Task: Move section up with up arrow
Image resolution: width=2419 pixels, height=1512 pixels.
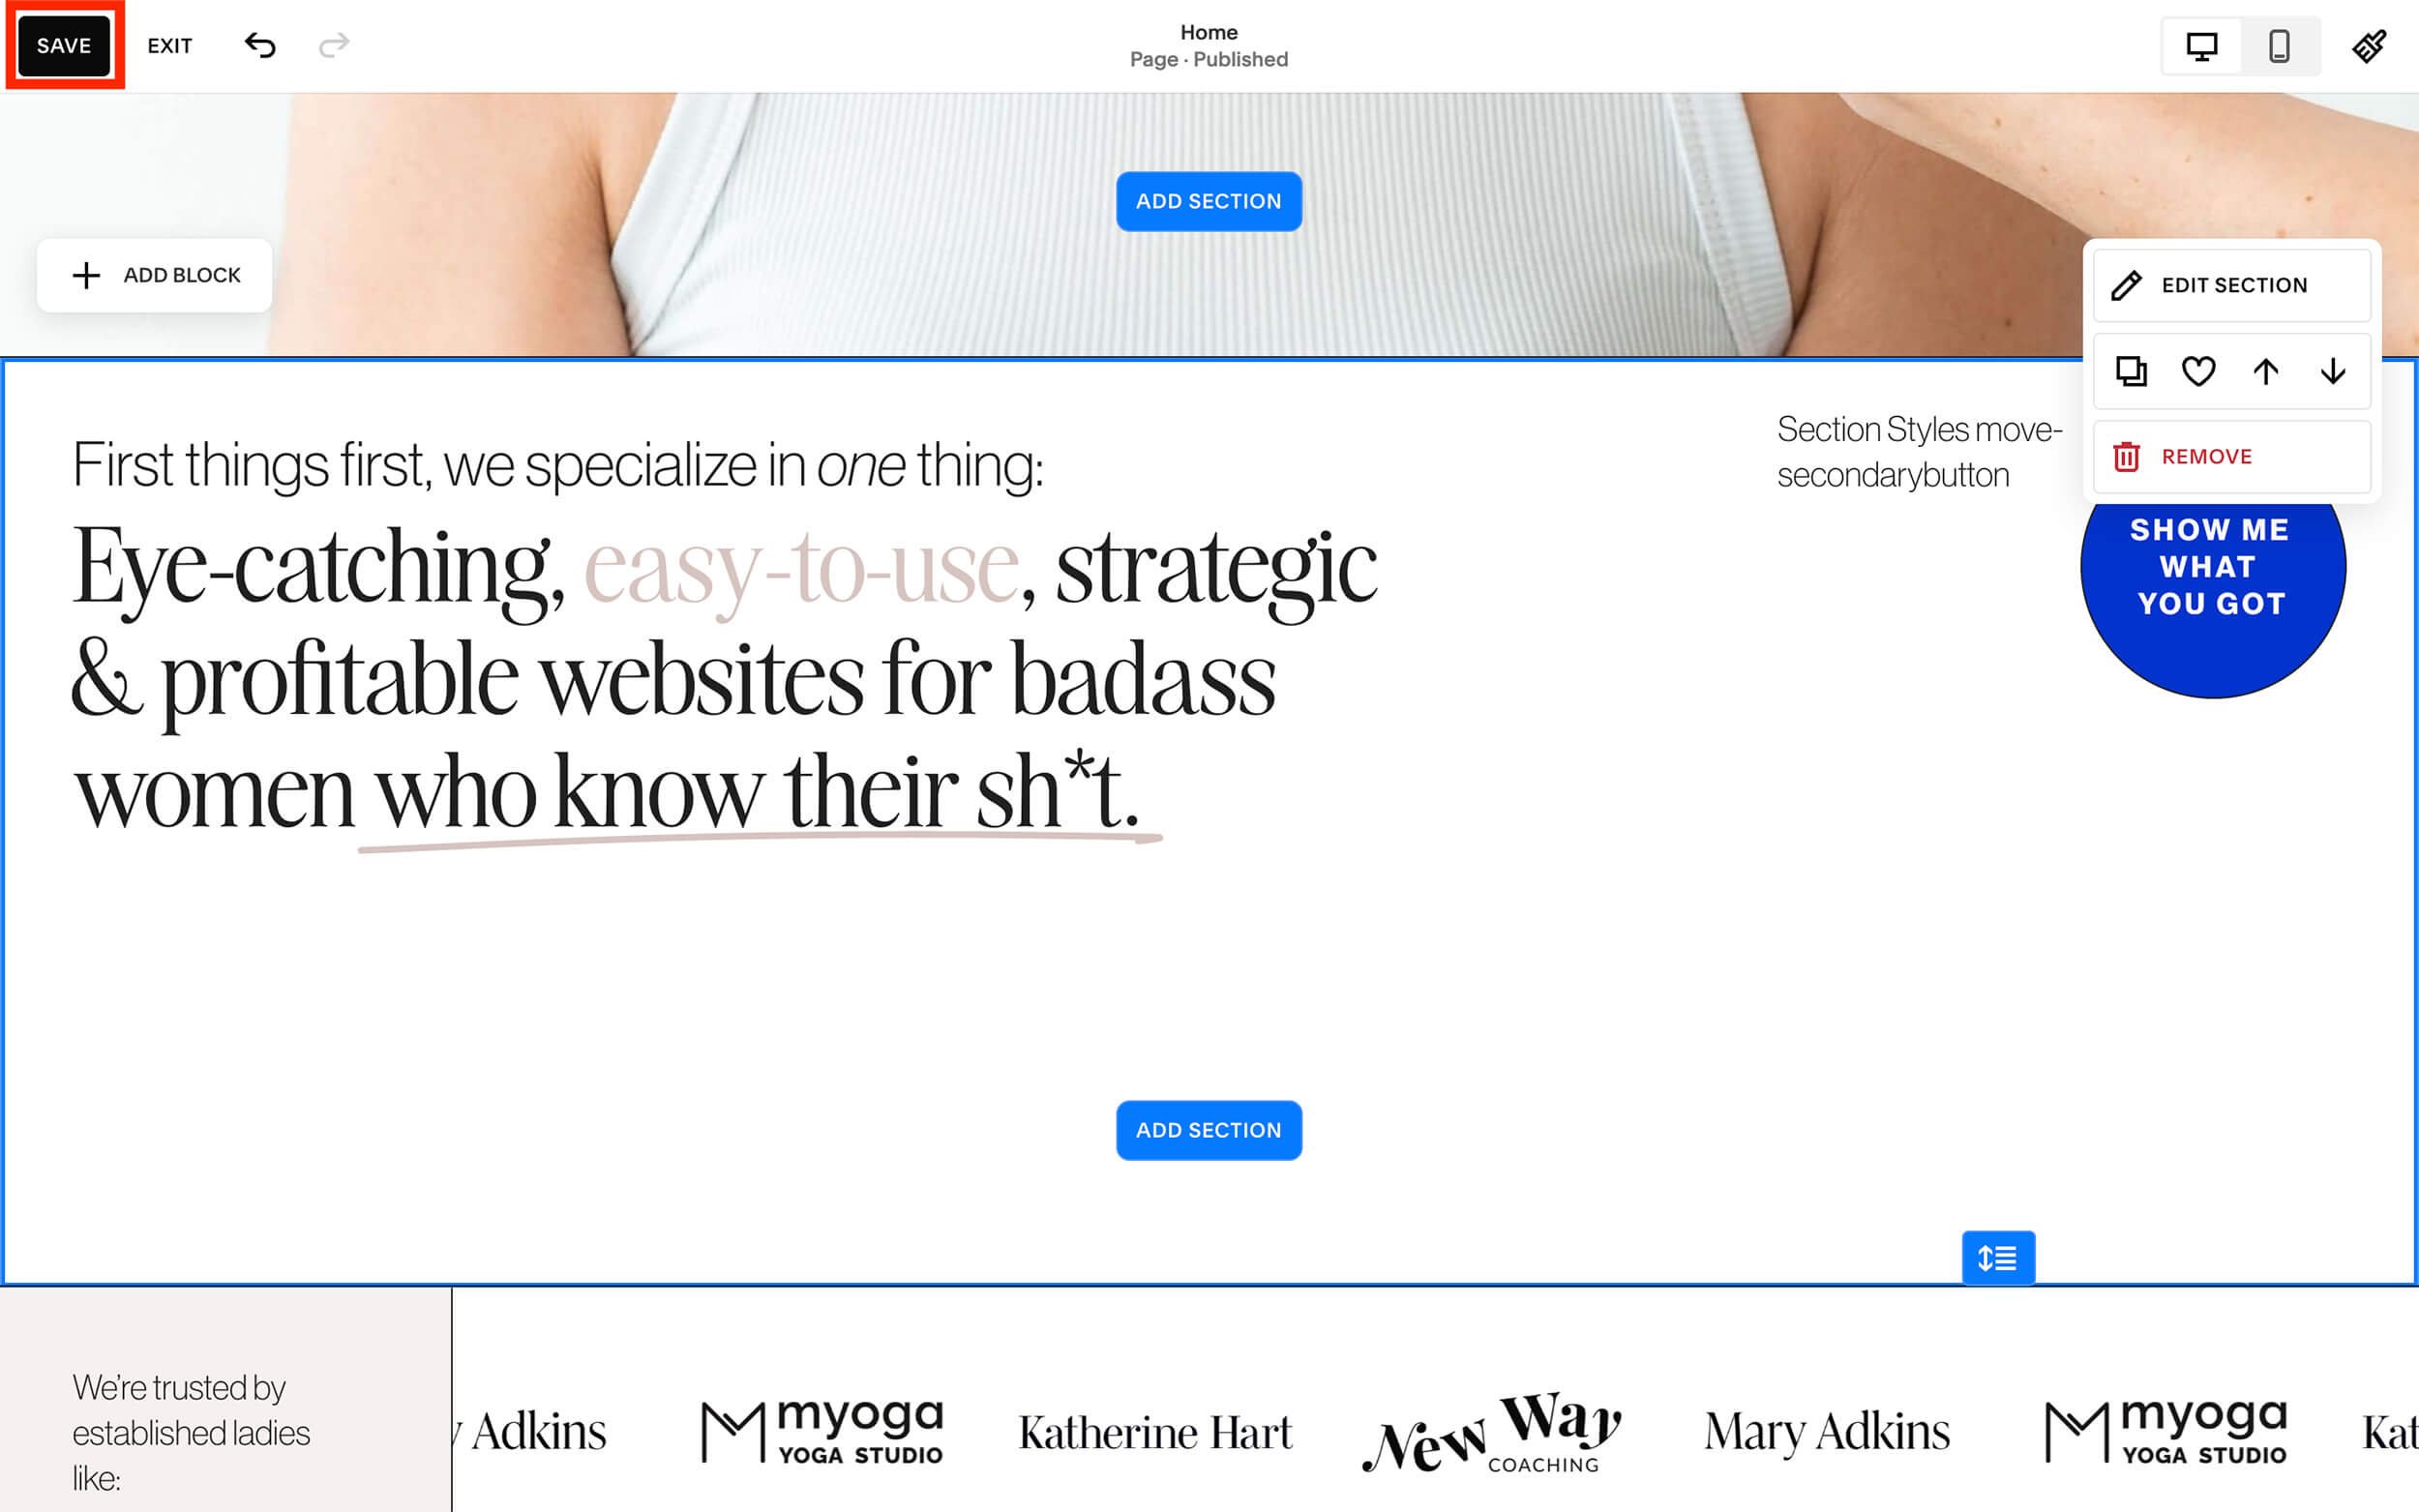Action: 2266,371
